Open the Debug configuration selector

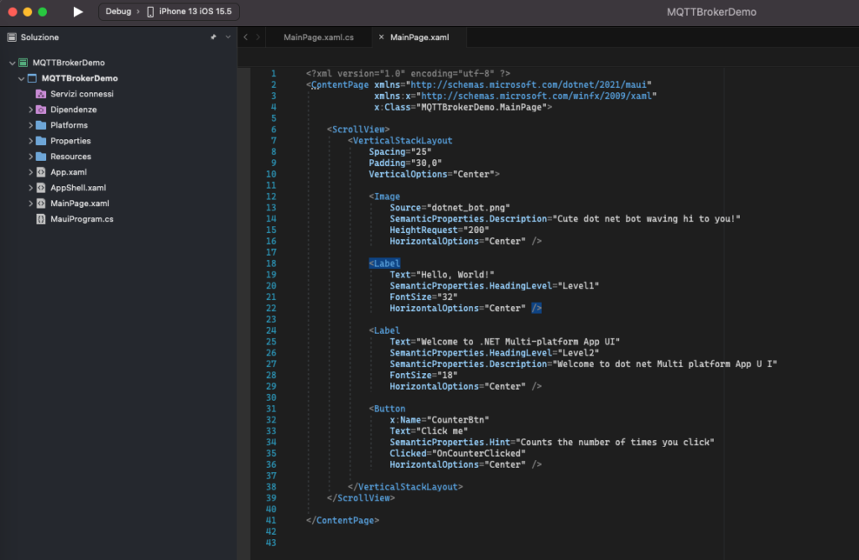118,12
